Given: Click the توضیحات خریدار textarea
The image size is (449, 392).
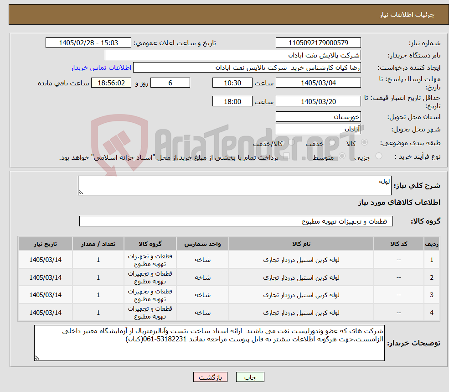Looking at the screenshot, I should [209, 343].
